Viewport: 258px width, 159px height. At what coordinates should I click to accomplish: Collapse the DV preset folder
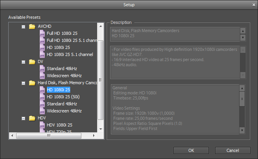tap(23, 61)
